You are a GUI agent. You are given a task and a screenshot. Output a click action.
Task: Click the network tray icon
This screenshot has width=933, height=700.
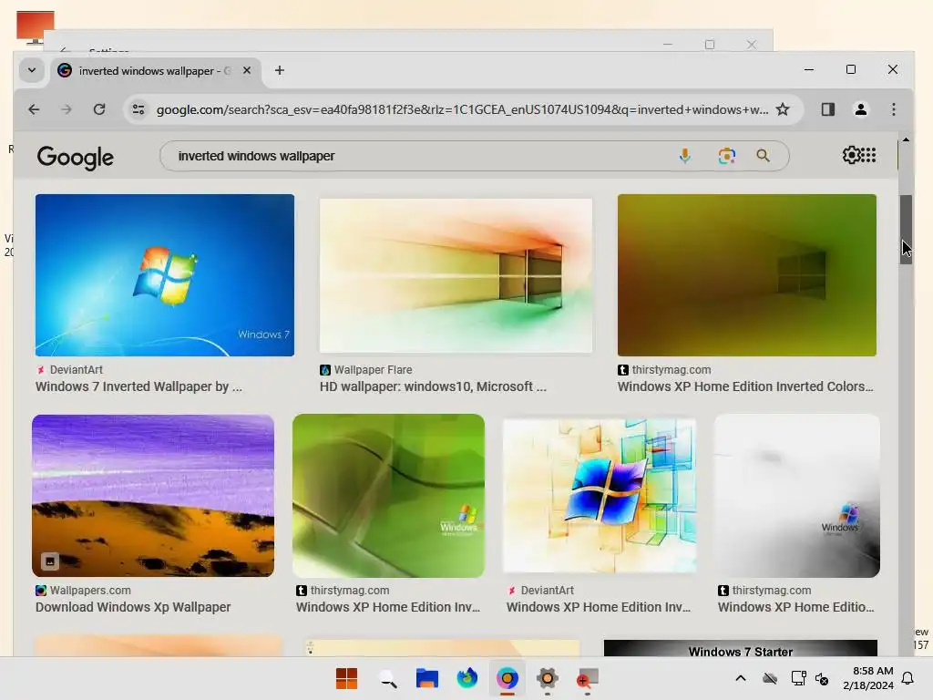tap(798, 678)
